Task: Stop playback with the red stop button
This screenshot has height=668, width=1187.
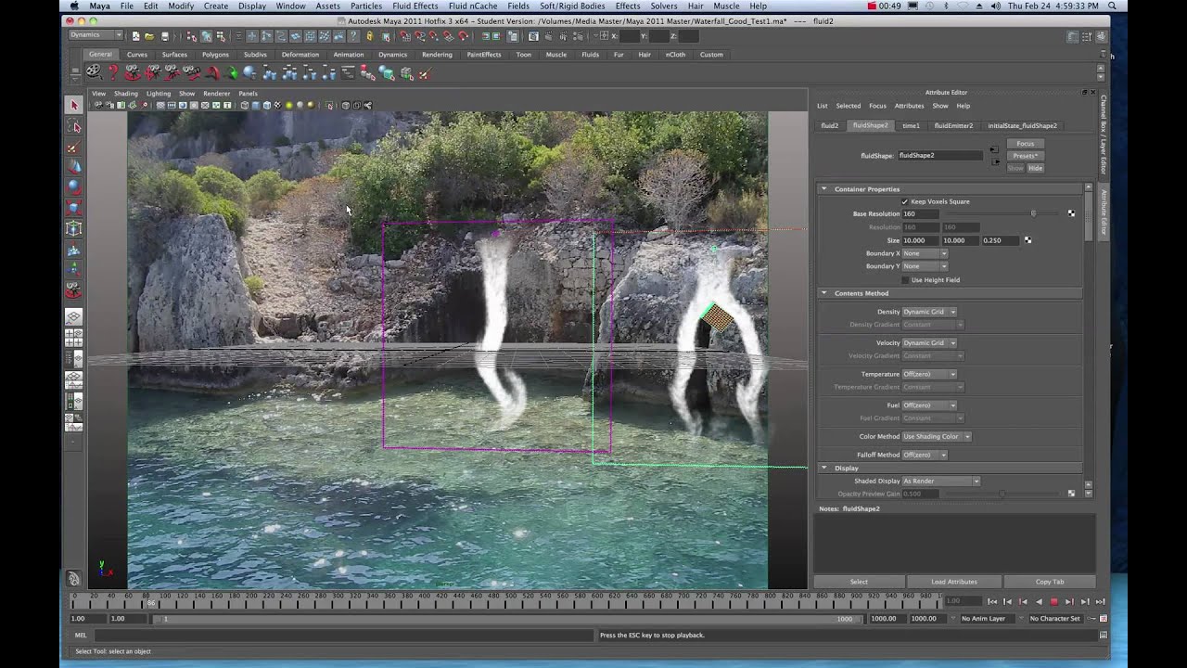Action: (x=1053, y=601)
